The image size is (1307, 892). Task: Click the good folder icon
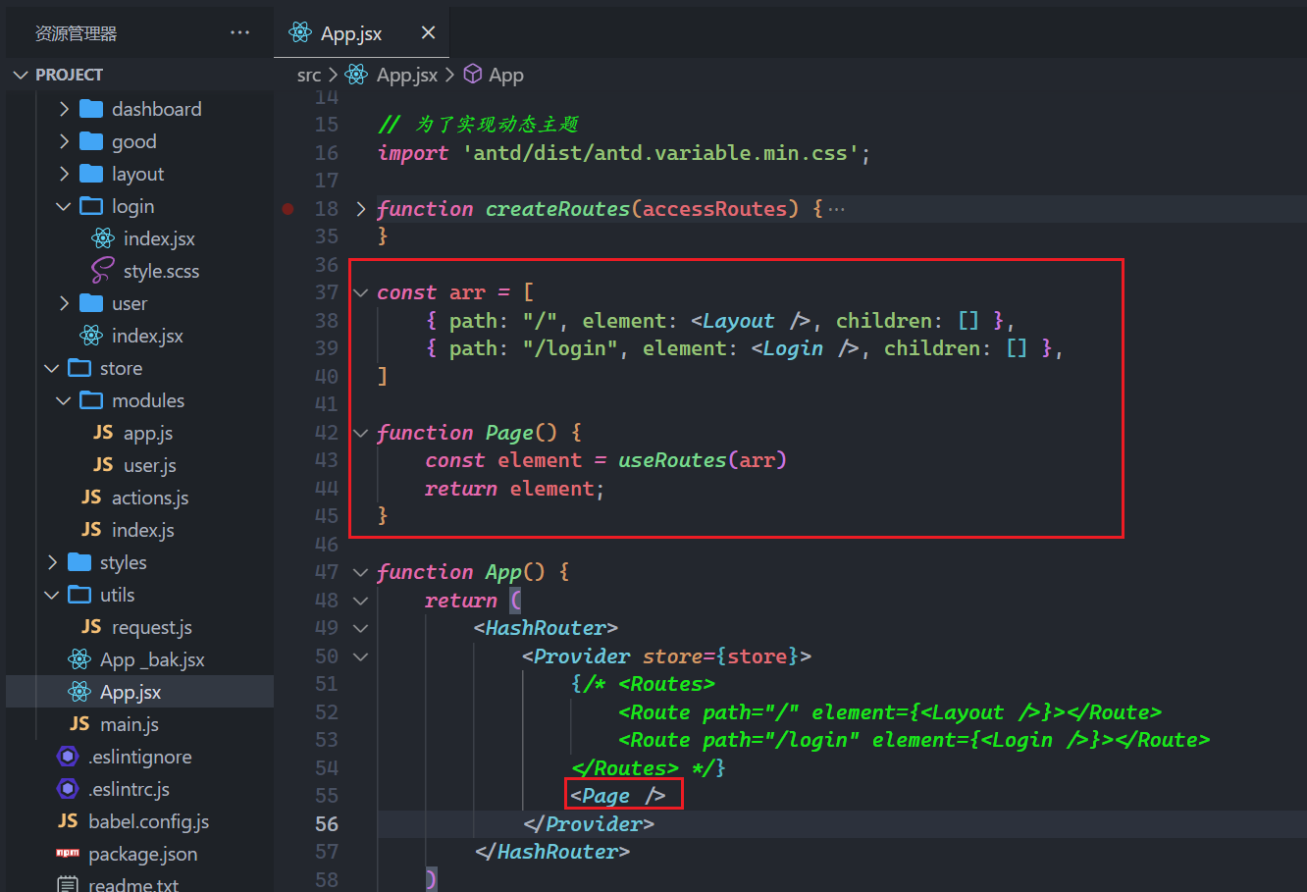[x=91, y=141]
